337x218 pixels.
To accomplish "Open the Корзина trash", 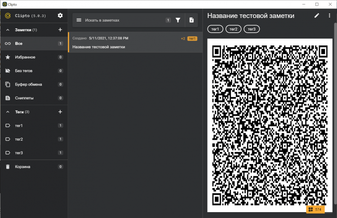I will pos(22,167).
